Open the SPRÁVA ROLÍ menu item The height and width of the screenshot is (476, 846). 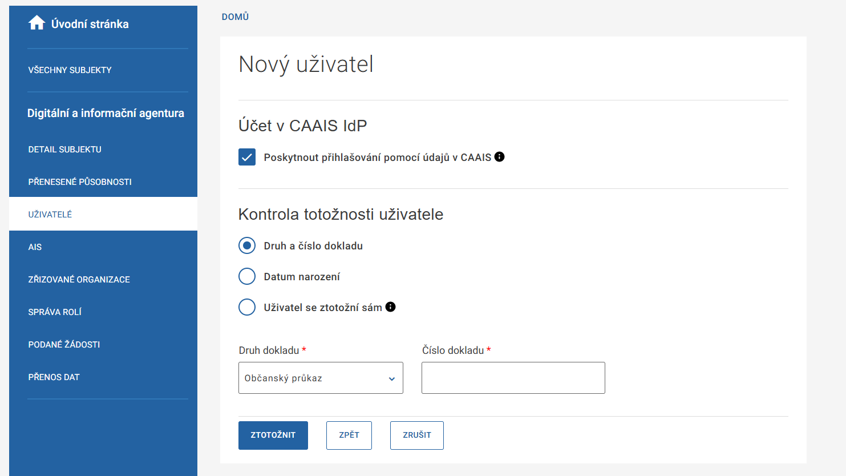coord(55,312)
